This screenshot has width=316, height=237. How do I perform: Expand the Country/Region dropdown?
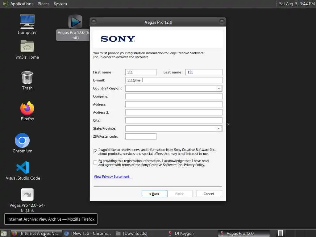219,89
